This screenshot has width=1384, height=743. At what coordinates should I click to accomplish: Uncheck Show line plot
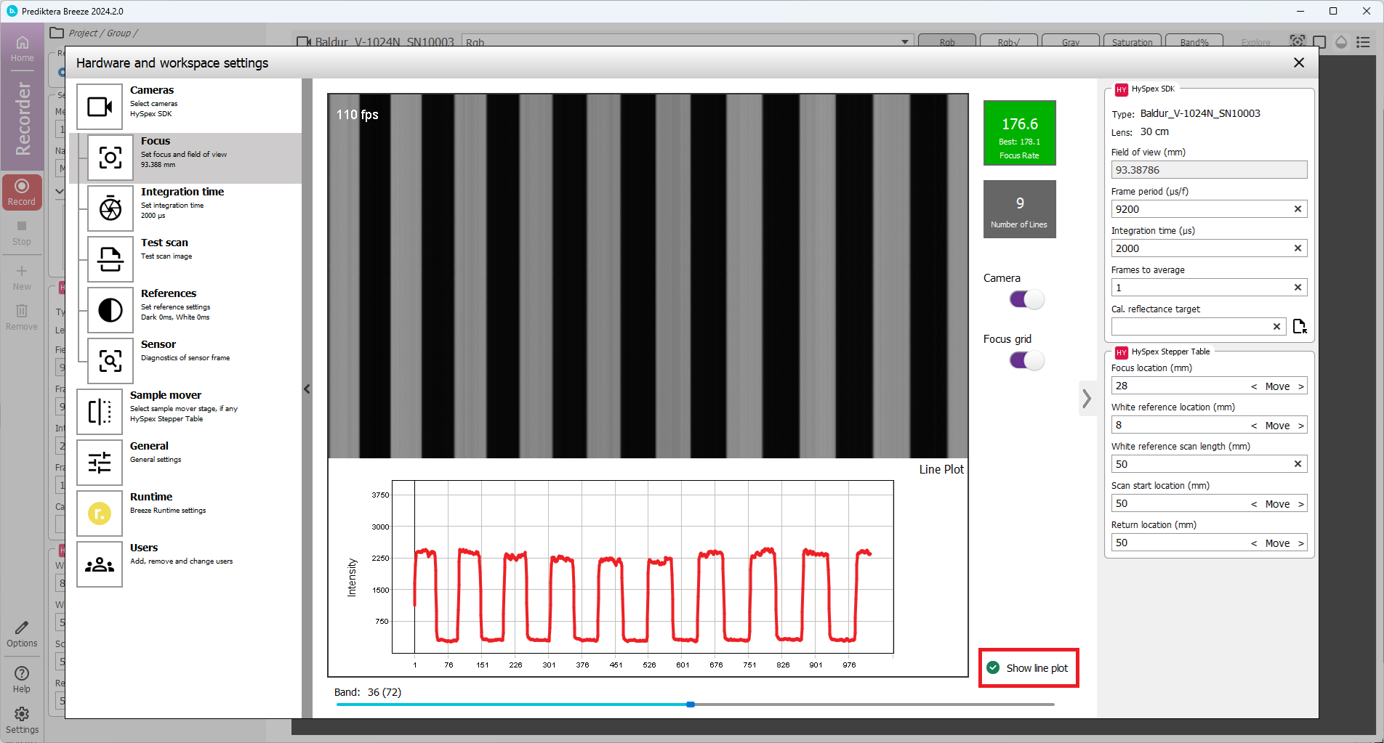coord(993,668)
